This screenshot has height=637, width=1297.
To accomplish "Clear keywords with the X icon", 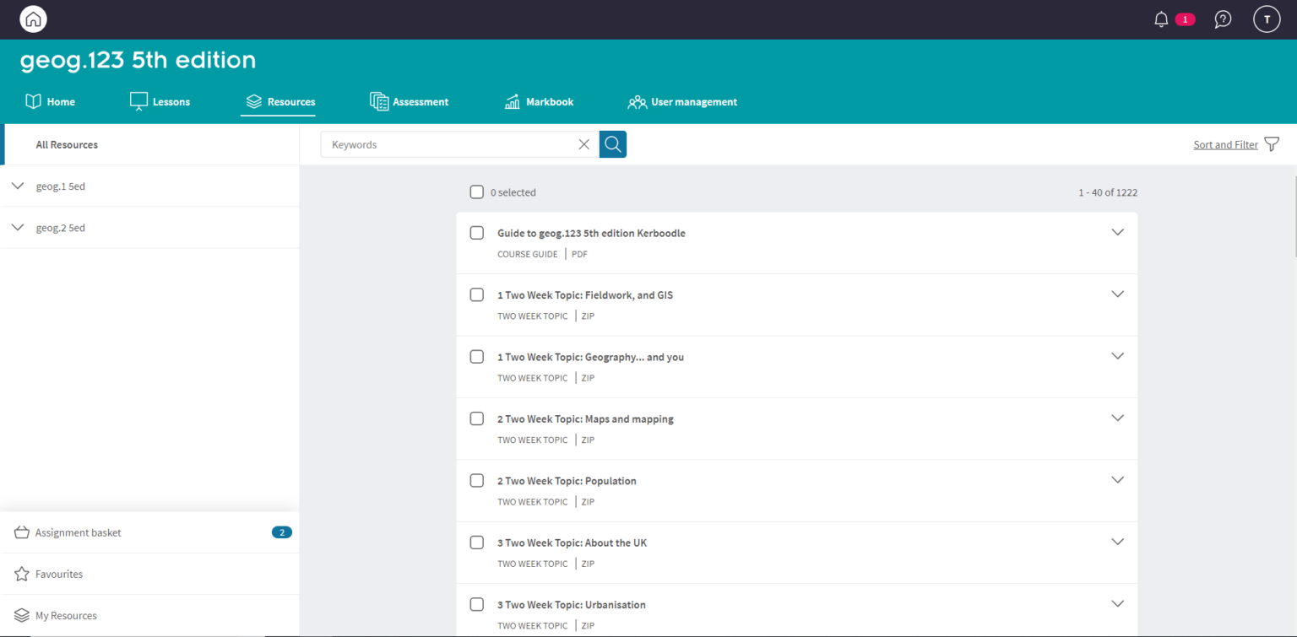I will coord(583,144).
